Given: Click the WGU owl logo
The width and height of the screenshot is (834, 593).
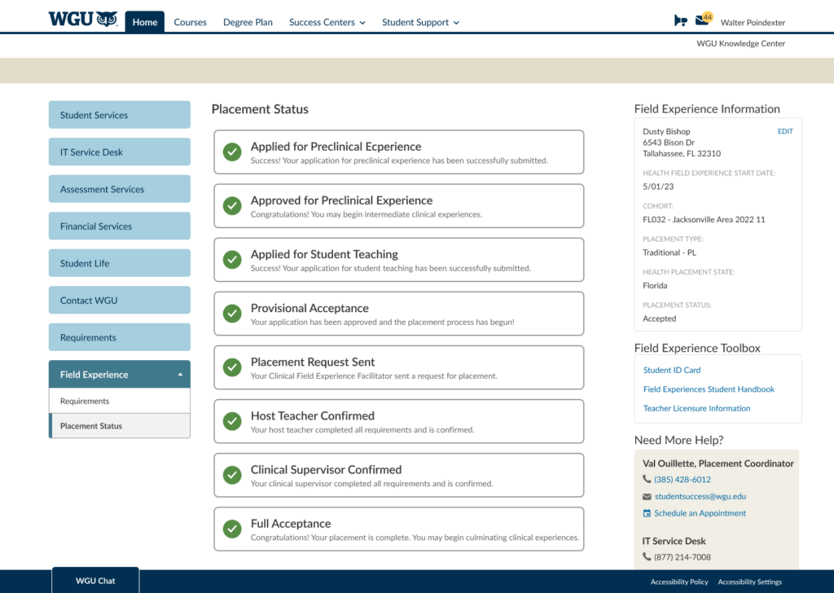Looking at the screenshot, I should click(x=83, y=20).
